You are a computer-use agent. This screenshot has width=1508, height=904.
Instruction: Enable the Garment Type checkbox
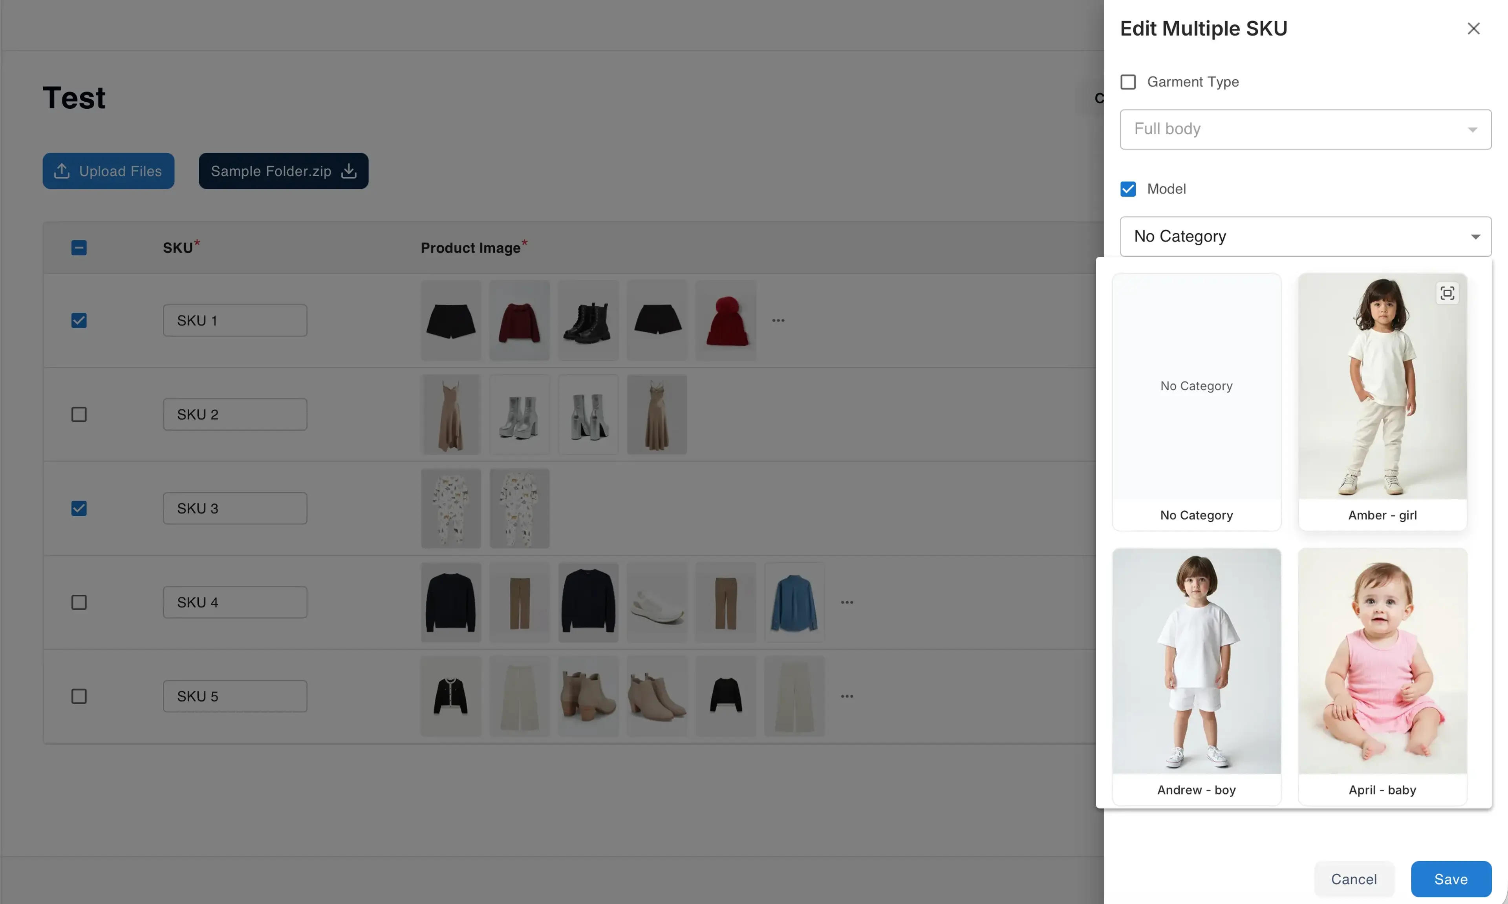click(1128, 82)
